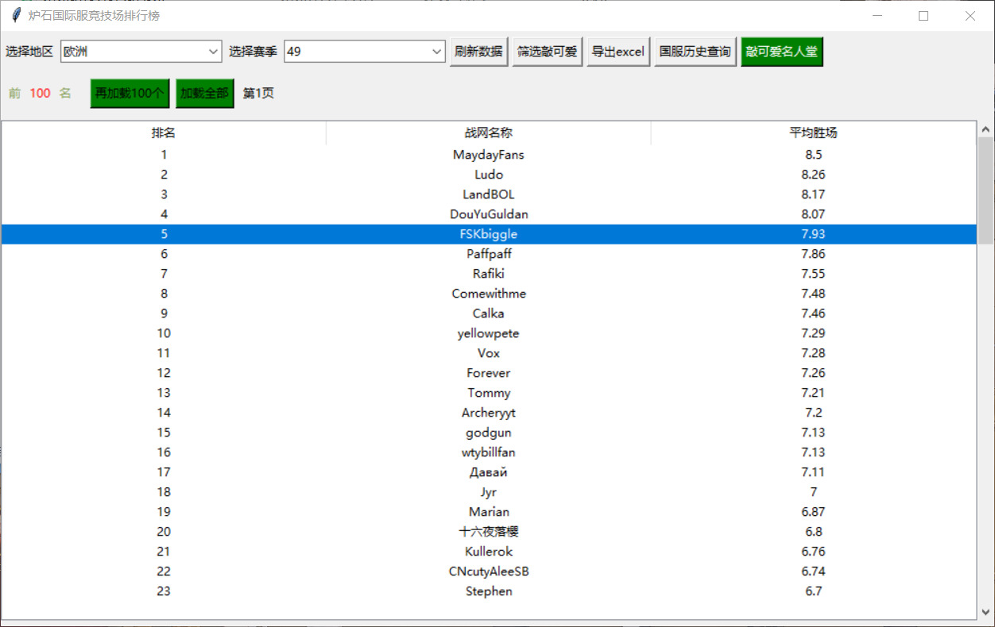Image resolution: width=995 pixels, height=627 pixels.
Task: Select the Calka row
Action: tap(489, 313)
